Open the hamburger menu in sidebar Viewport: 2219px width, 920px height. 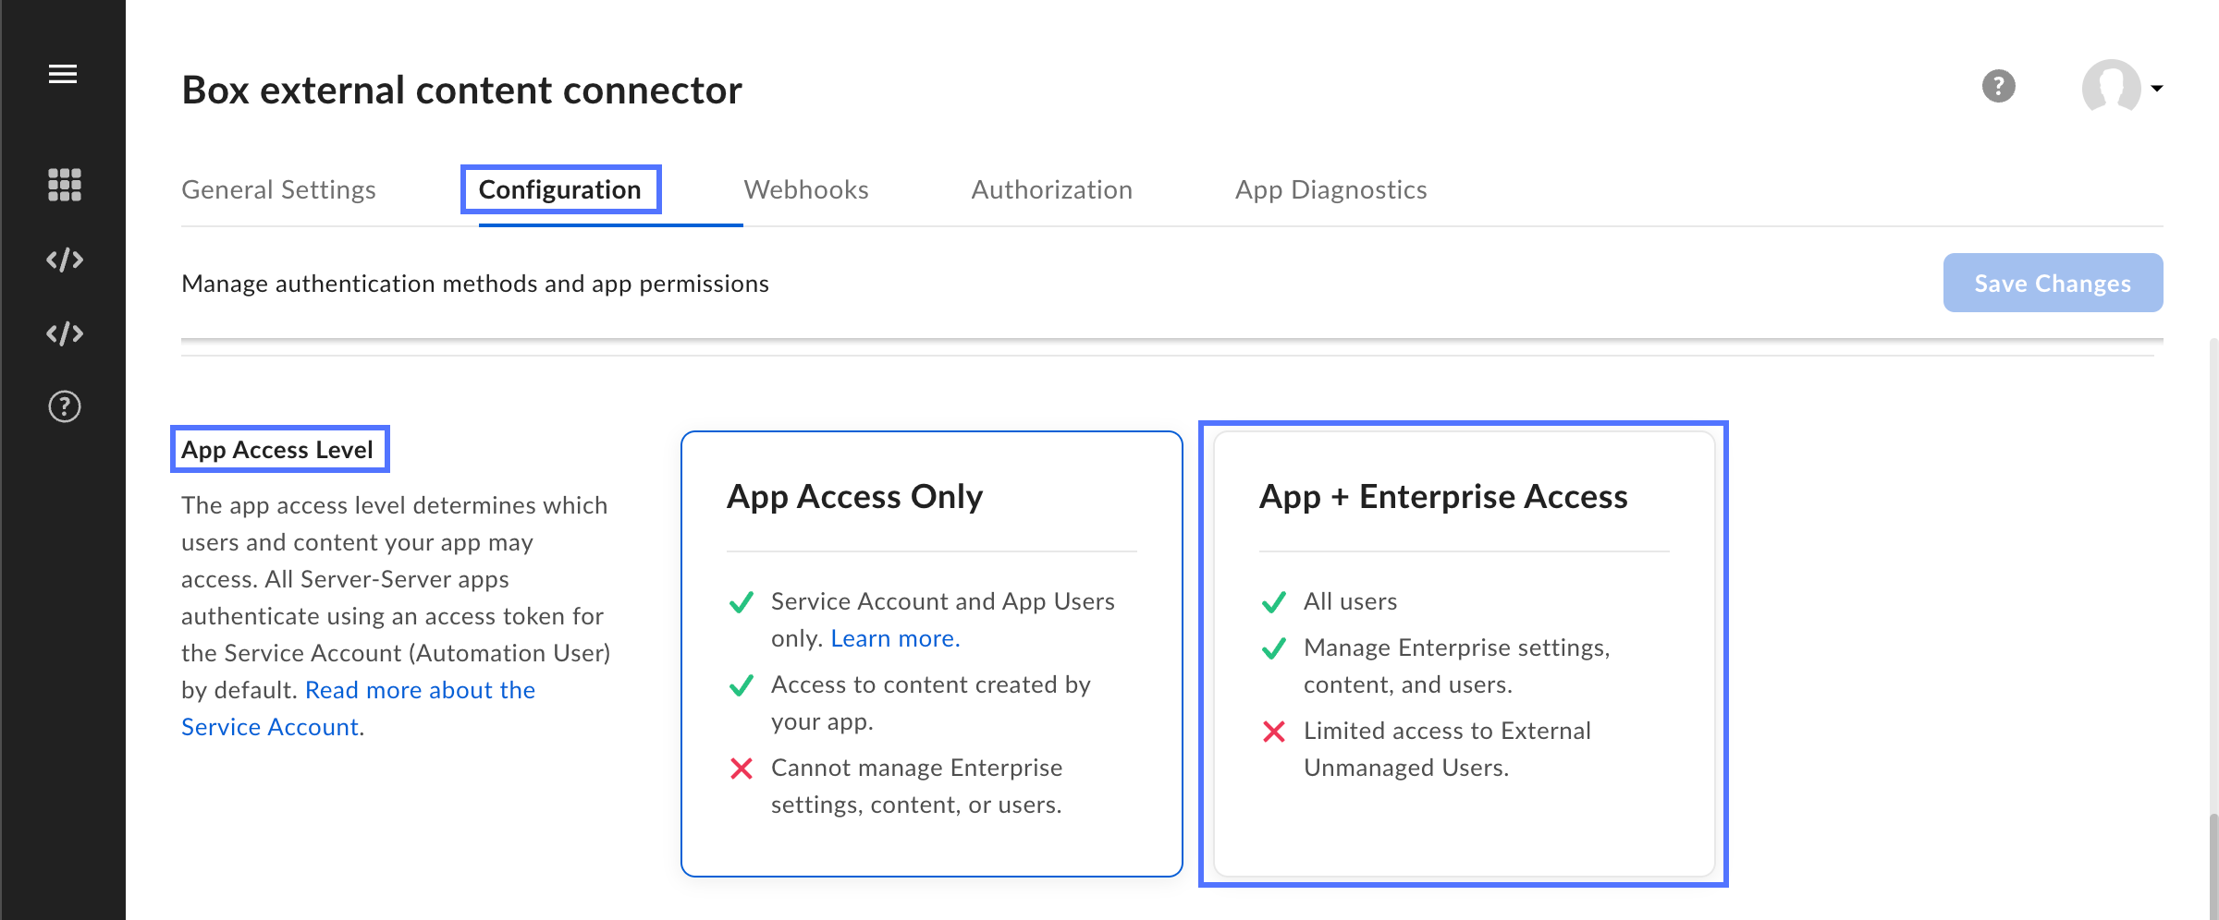[63, 74]
